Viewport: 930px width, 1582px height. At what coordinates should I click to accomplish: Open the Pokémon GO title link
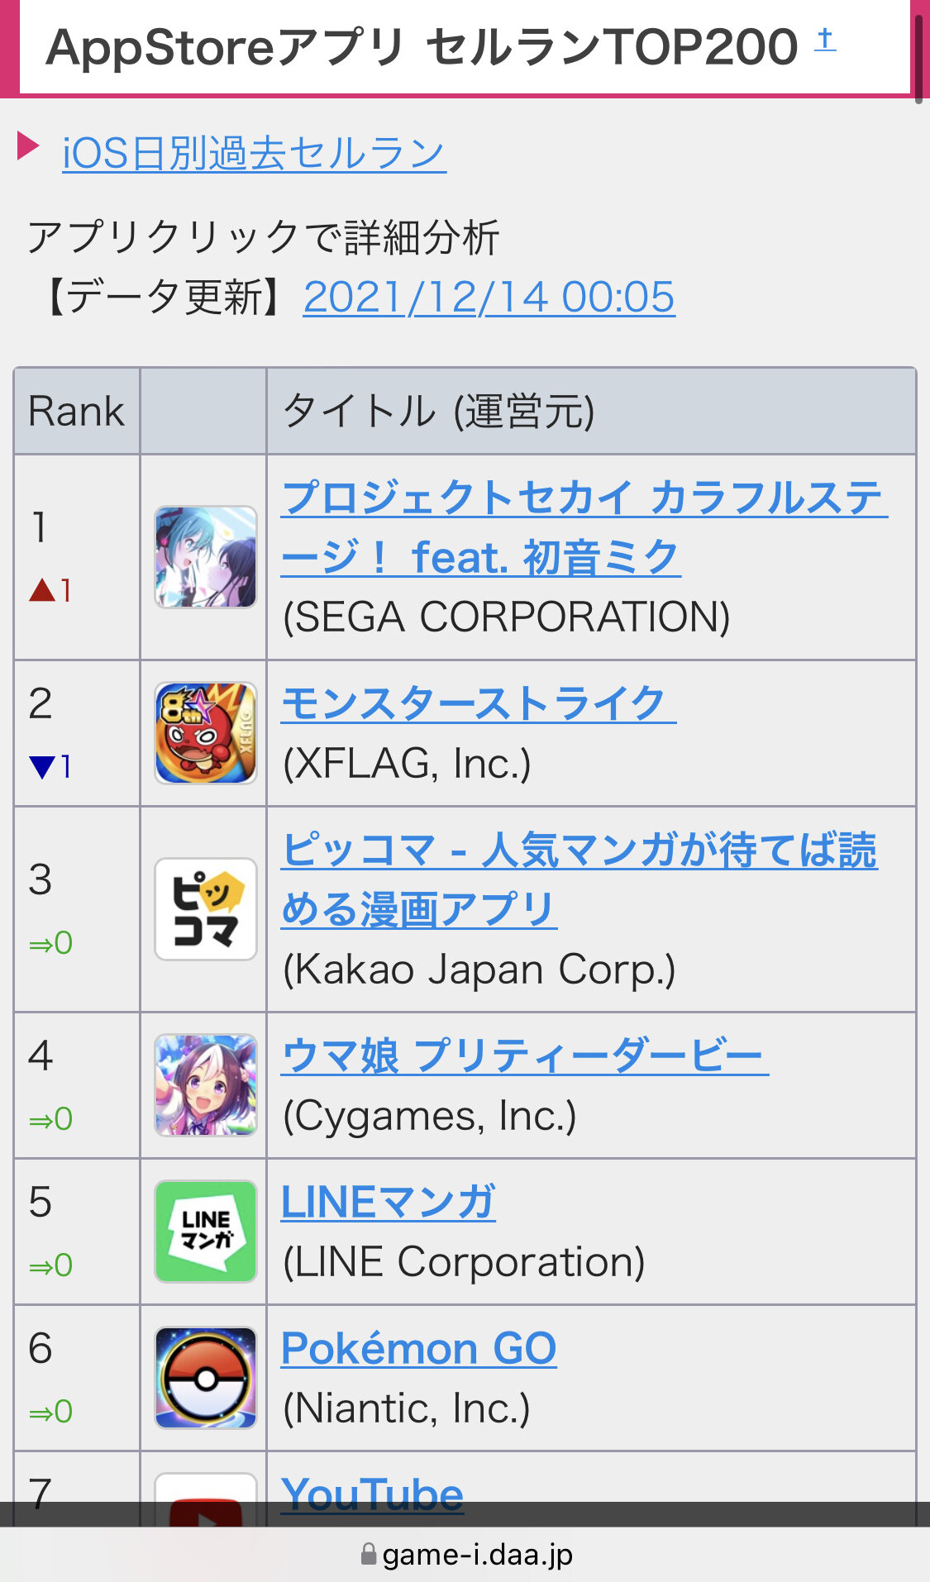click(x=419, y=1349)
